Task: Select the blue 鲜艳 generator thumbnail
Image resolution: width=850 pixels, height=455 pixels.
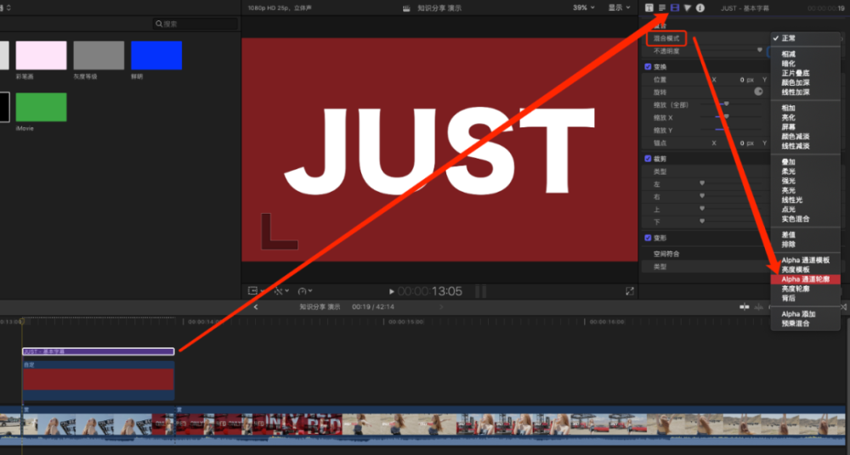Action: tap(156, 55)
